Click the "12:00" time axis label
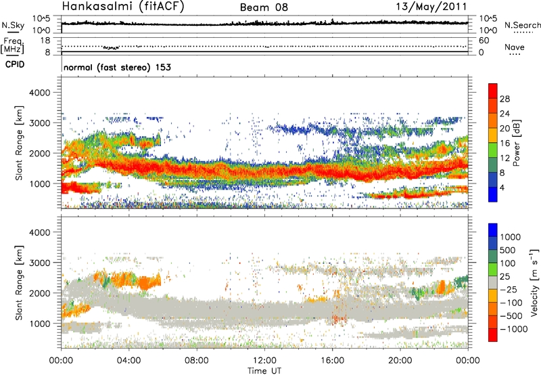Image resolution: width=541 pixels, height=375 pixels. (x=264, y=361)
